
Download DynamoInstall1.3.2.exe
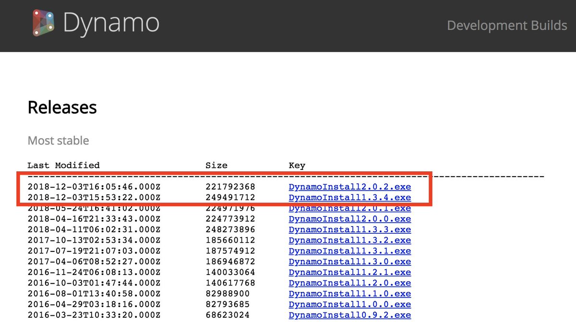350,240
